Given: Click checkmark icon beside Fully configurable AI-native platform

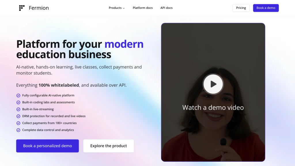Looking at the screenshot, I should click(18, 95).
